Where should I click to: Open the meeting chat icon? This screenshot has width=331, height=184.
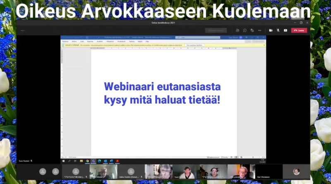pyautogui.click(x=245, y=30)
